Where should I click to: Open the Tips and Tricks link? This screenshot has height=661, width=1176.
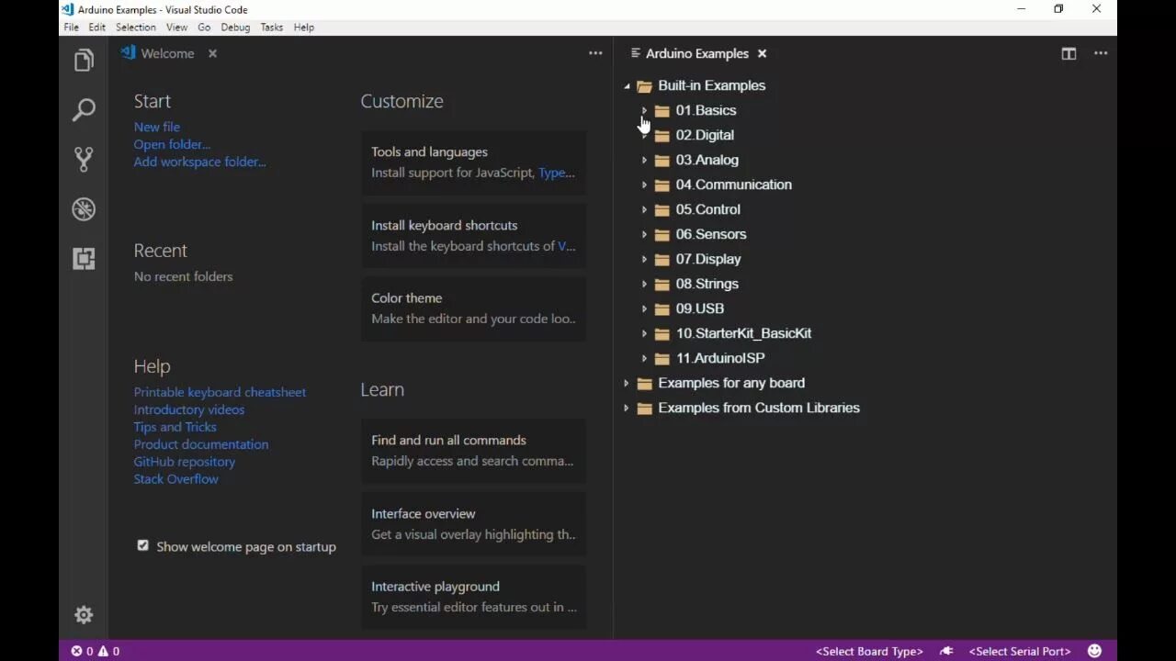click(175, 427)
